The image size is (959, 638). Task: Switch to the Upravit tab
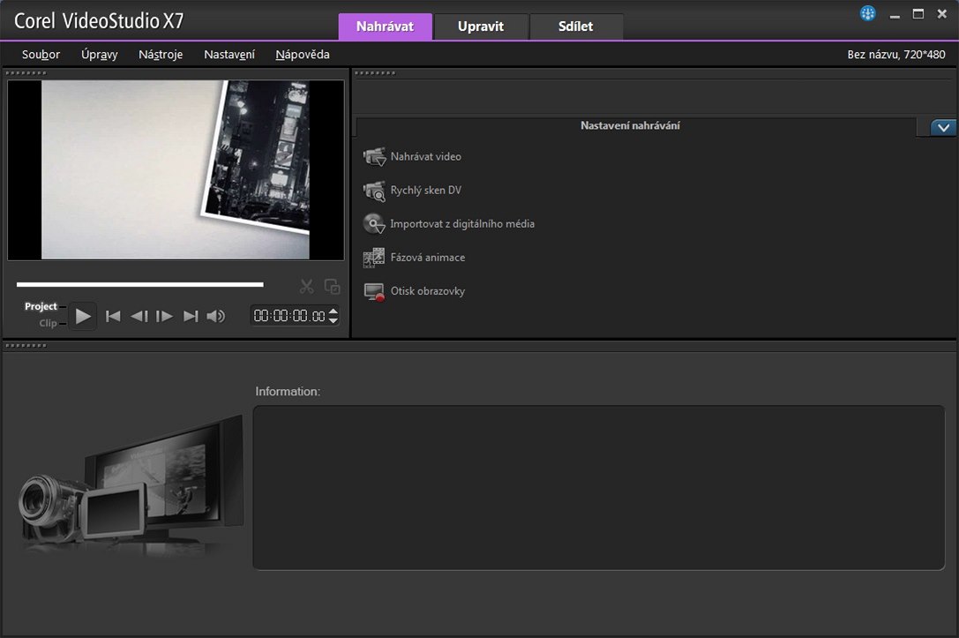click(481, 26)
